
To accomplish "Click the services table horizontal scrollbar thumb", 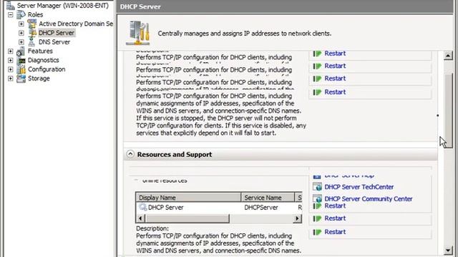I will 187,218.
